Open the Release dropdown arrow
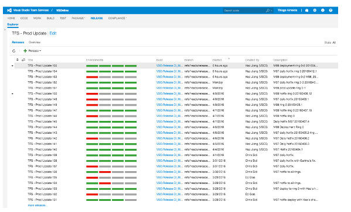The height and width of the screenshot is (212, 351). coord(40,51)
